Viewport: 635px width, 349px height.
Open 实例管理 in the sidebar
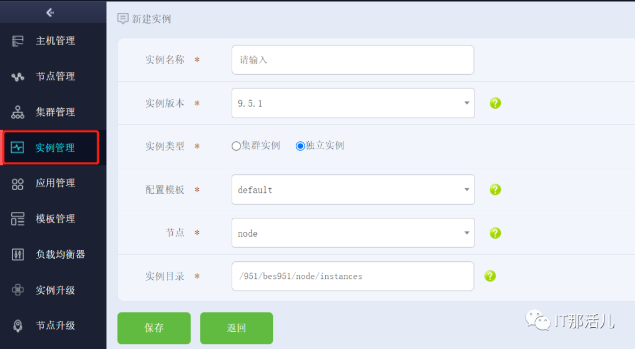(54, 148)
